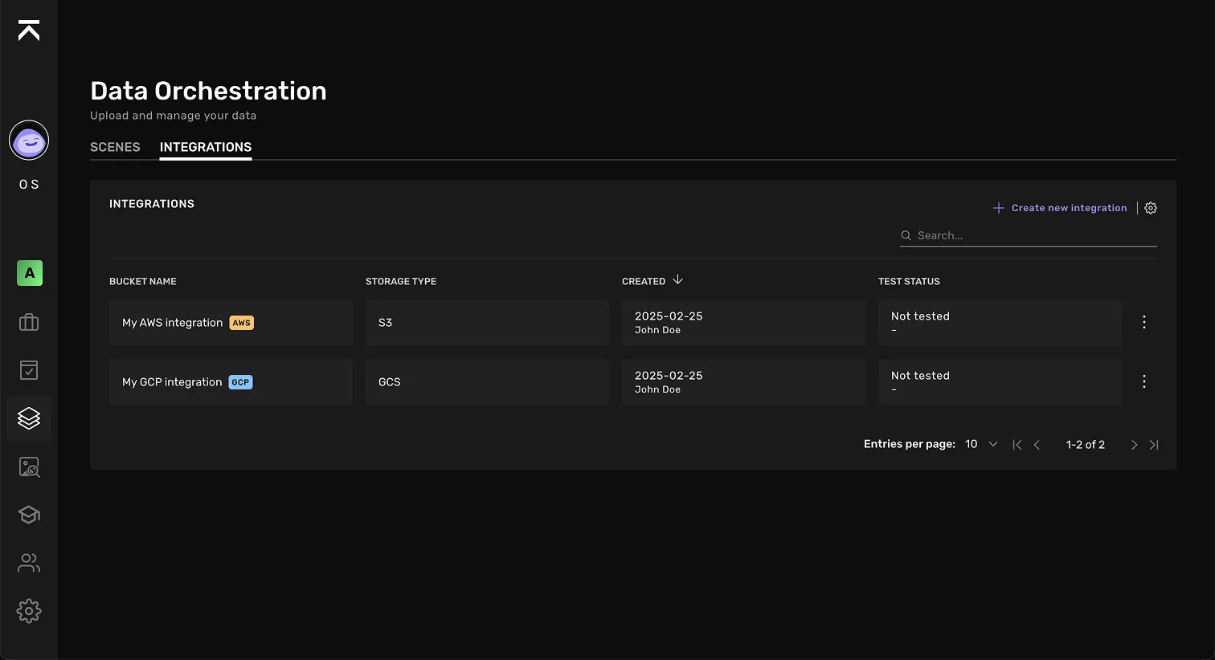Open the checklist tasks icon in sidebar
The height and width of the screenshot is (660, 1215).
point(29,370)
